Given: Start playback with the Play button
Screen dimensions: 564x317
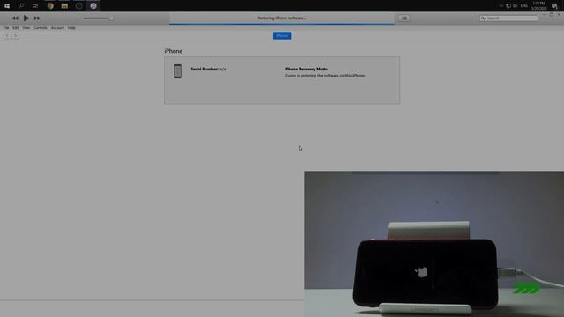Looking at the screenshot, I should coord(26,18).
